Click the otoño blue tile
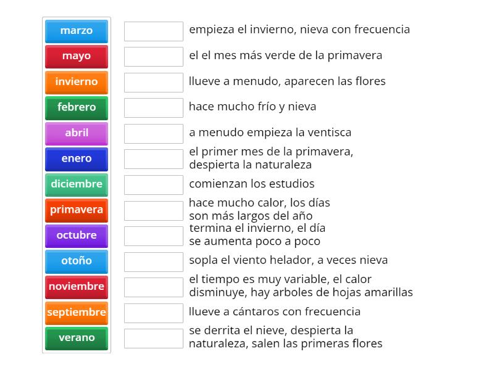494x370 pixels. click(x=77, y=261)
